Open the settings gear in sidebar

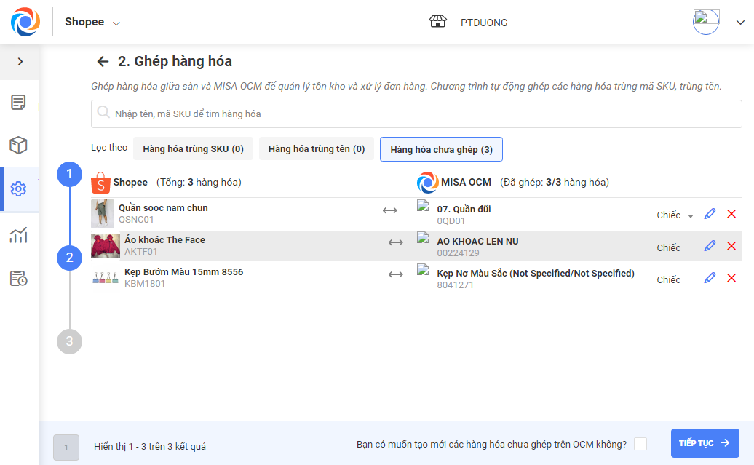pos(19,189)
